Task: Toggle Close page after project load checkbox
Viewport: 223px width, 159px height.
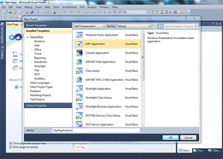Action: 11,143
